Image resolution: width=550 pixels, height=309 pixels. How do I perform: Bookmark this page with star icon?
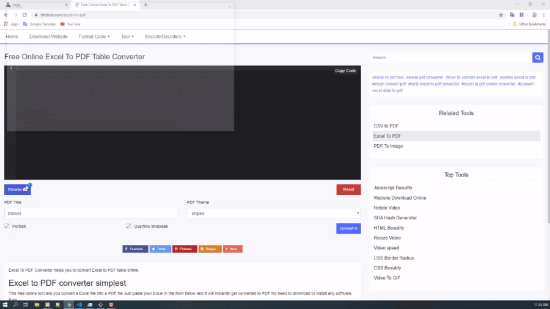coord(501,15)
